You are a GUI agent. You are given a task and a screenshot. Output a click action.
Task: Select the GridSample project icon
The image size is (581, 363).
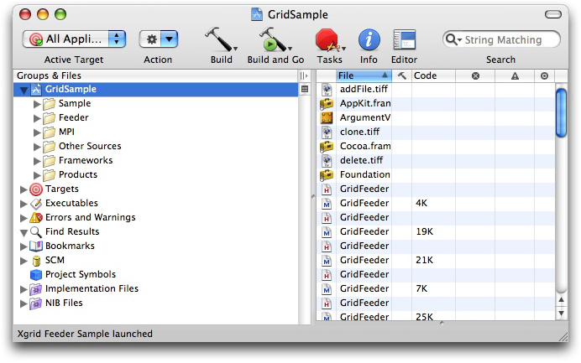pos(36,90)
